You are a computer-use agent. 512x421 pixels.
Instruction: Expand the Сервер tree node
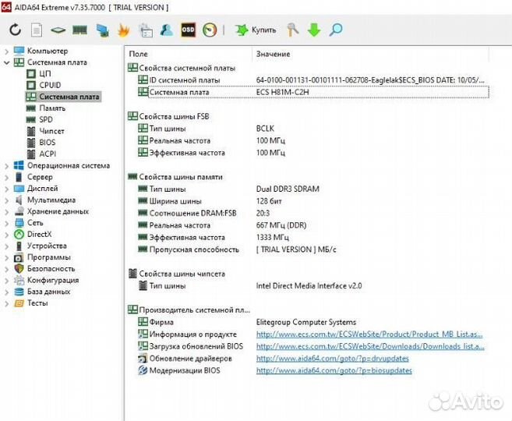click(x=6, y=177)
